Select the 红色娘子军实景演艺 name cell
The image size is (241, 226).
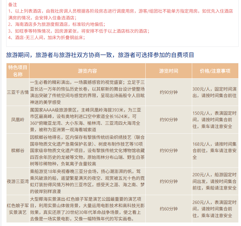18,209
